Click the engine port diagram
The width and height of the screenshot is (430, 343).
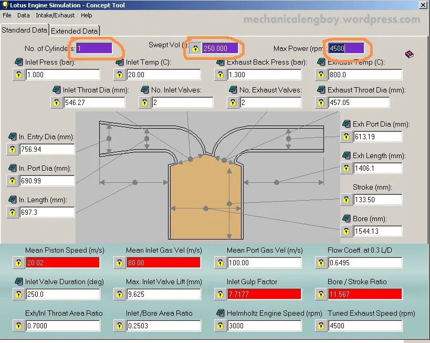pos(208,177)
